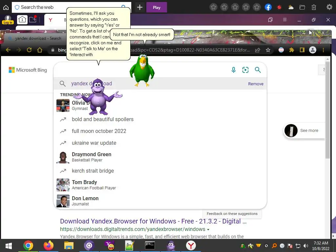The height and width of the screenshot is (252, 336).
Task: Open the Chrome profile avatar
Action: tap(313, 50)
